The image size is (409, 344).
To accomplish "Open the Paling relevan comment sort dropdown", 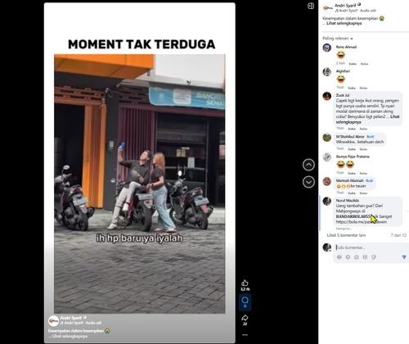I will (338, 38).
